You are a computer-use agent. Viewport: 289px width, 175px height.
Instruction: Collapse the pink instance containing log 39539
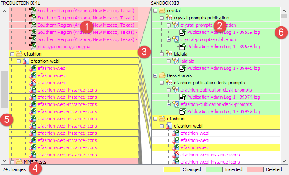coord(169,25)
